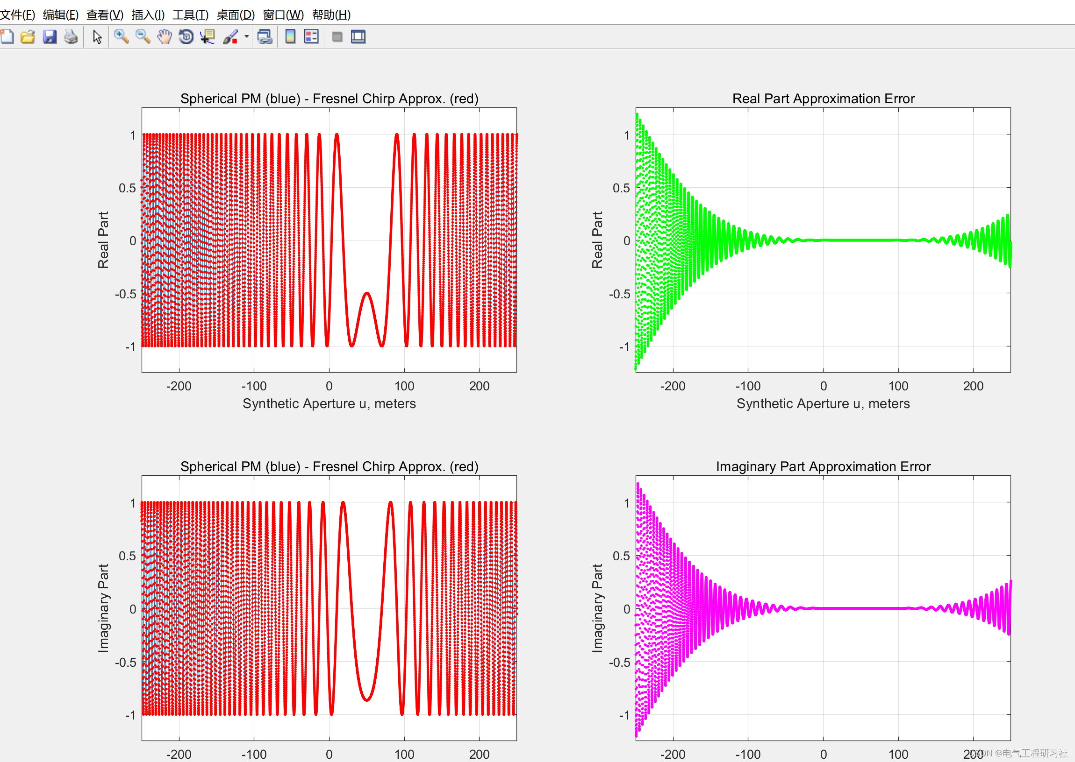
Task: Select the Edit Plot arrow tool
Action: (97, 36)
